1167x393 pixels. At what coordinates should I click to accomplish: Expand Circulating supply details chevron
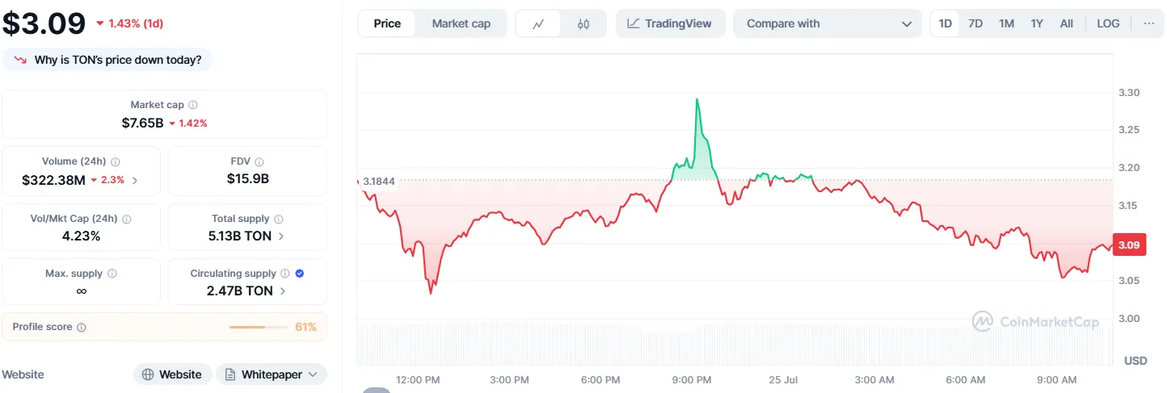(x=282, y=291)
